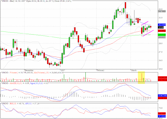Click the February date axis label
Image resolution: width=167 pixels, height=119 pixels.
[101, 71]
